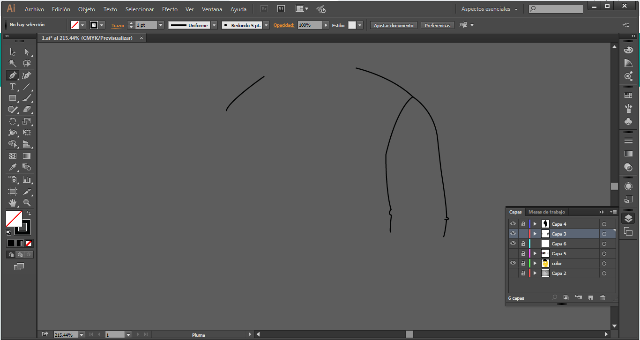Select the Eyedropper tool
The image size is (640, 340).
13,168
